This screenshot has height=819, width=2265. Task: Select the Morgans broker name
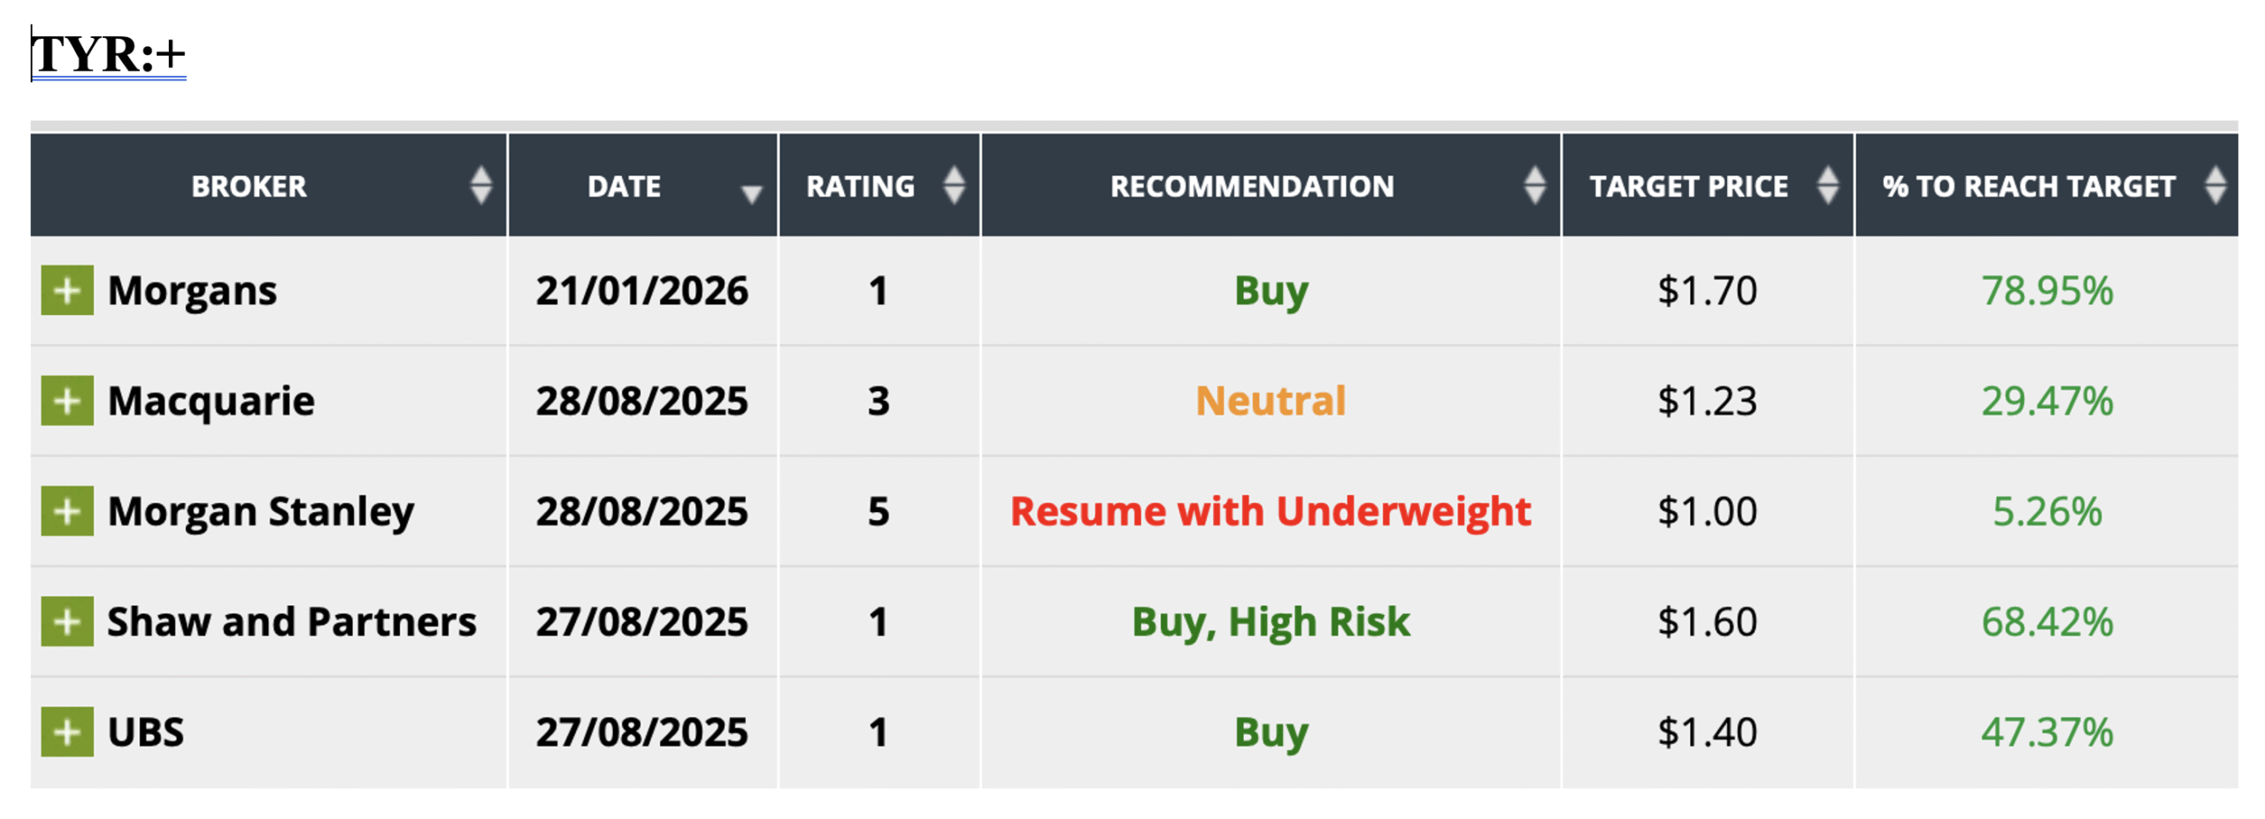pyautogui.click(x=192, y=290)
